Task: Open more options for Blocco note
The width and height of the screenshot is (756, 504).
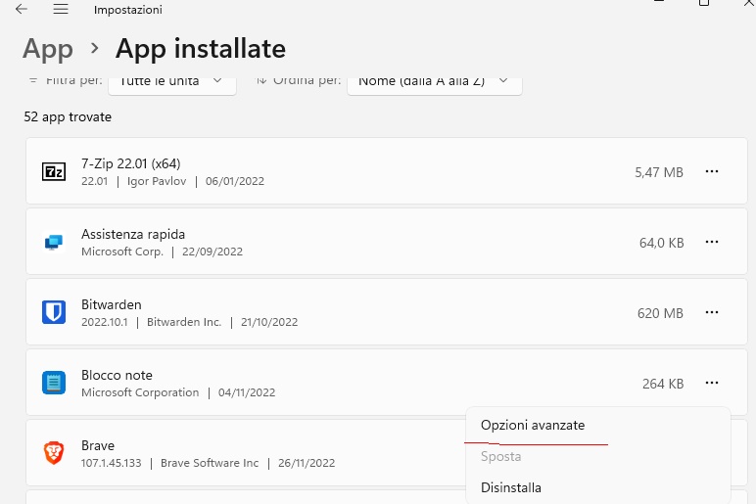Action: coord(712,383)
